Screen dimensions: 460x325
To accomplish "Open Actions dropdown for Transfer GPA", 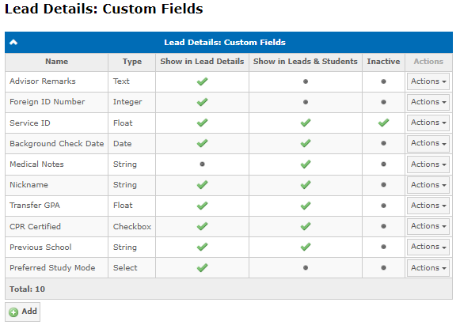I will pos(428,206).
